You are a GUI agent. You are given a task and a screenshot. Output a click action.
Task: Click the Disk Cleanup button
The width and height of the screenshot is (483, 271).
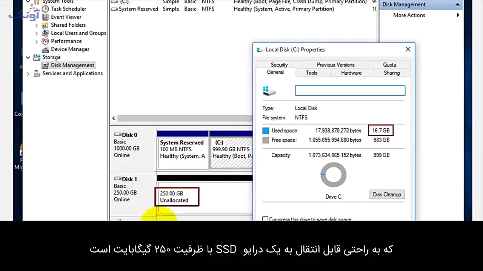coord(387,195)
